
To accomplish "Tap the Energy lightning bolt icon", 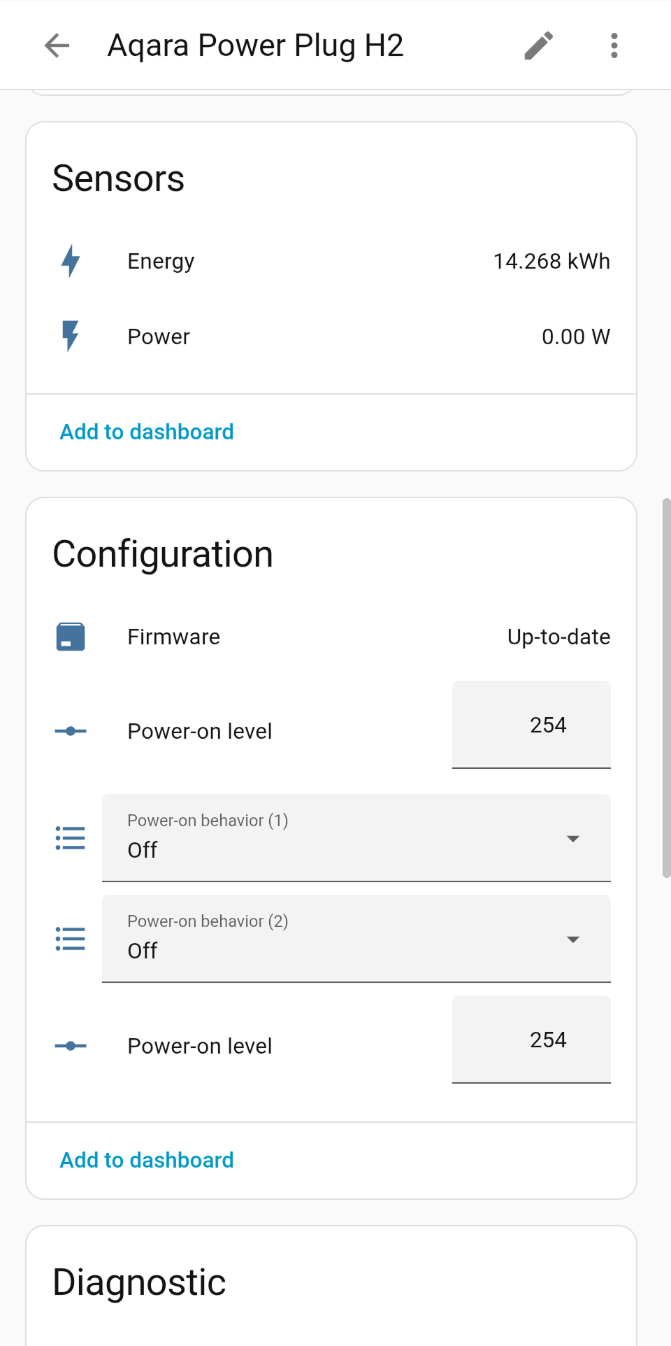I will [x=71, y=261].
